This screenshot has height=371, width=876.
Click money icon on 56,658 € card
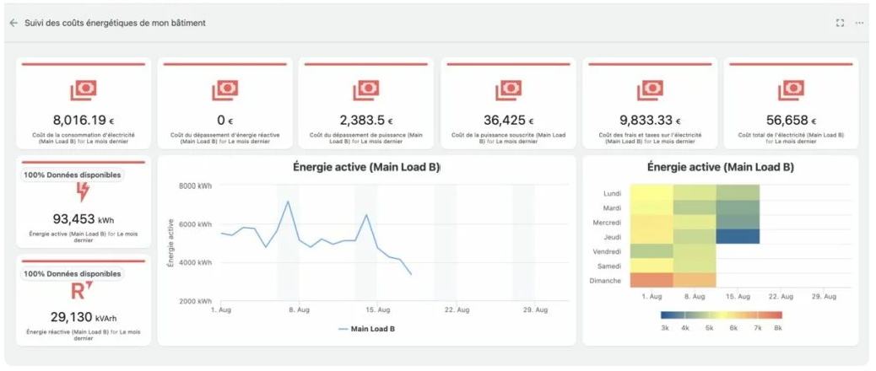tap(791, 90)
